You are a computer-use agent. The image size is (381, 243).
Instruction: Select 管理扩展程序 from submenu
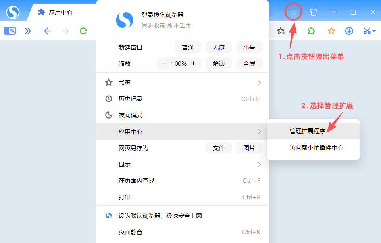[308, 131]
